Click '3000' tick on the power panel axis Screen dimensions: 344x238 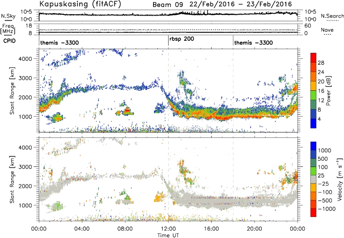click(x=25, y=78)
